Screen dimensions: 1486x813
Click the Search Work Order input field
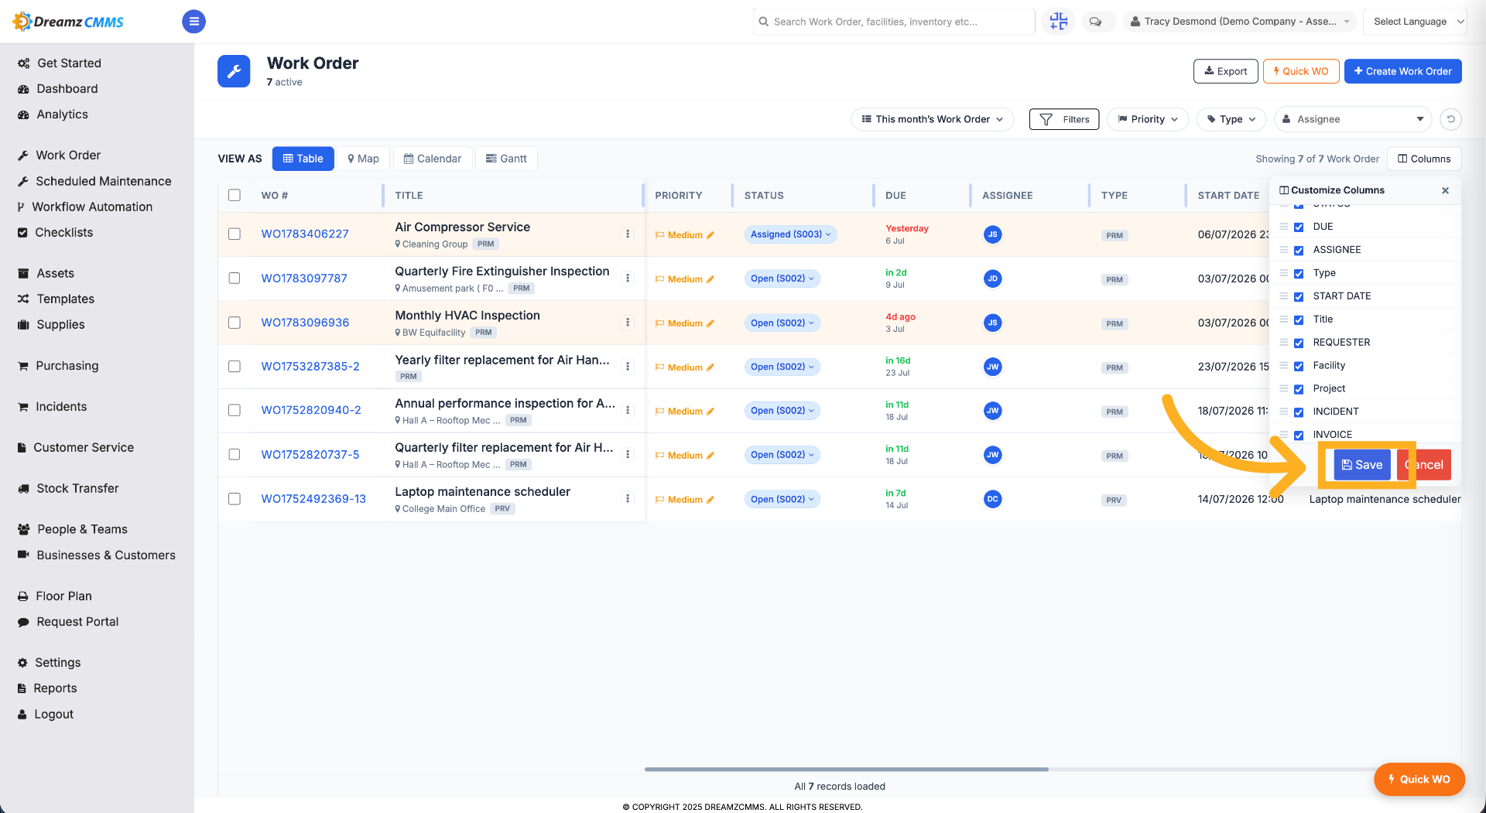pyautogui.click(x=894, y=22)
